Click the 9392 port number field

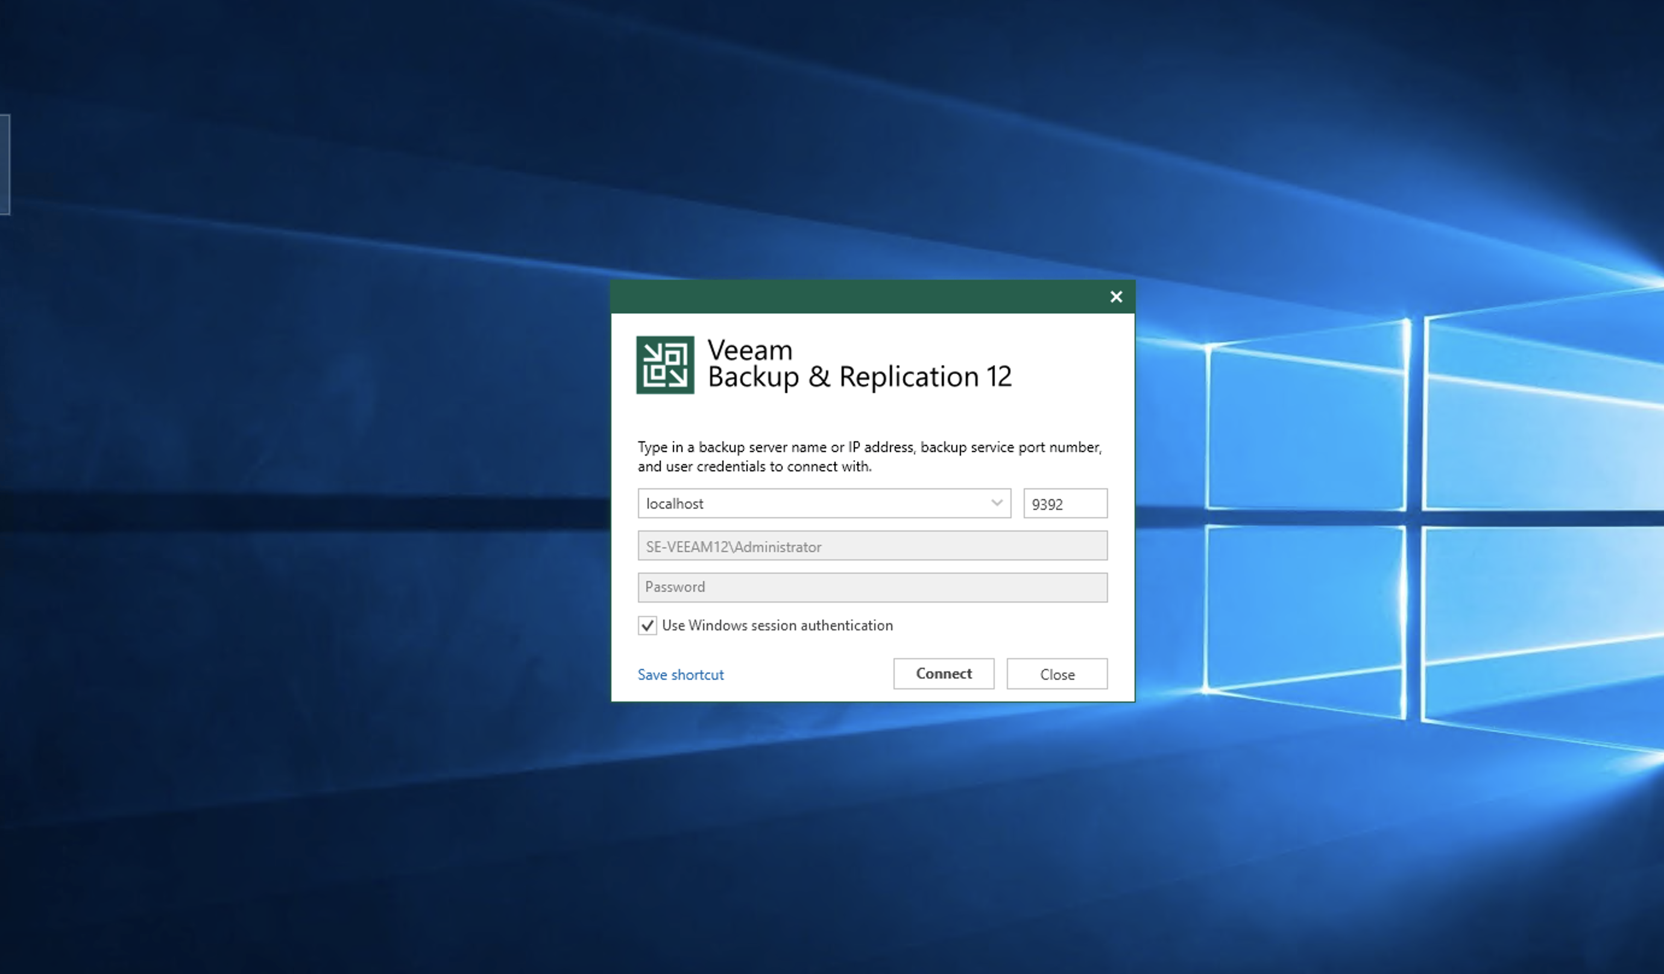pyautogui.click(x=1065, y=504)
